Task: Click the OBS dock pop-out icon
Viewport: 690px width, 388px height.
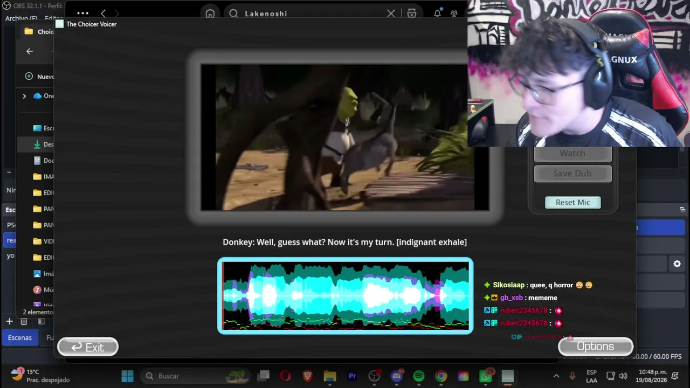Action: (x=682, y=210)
